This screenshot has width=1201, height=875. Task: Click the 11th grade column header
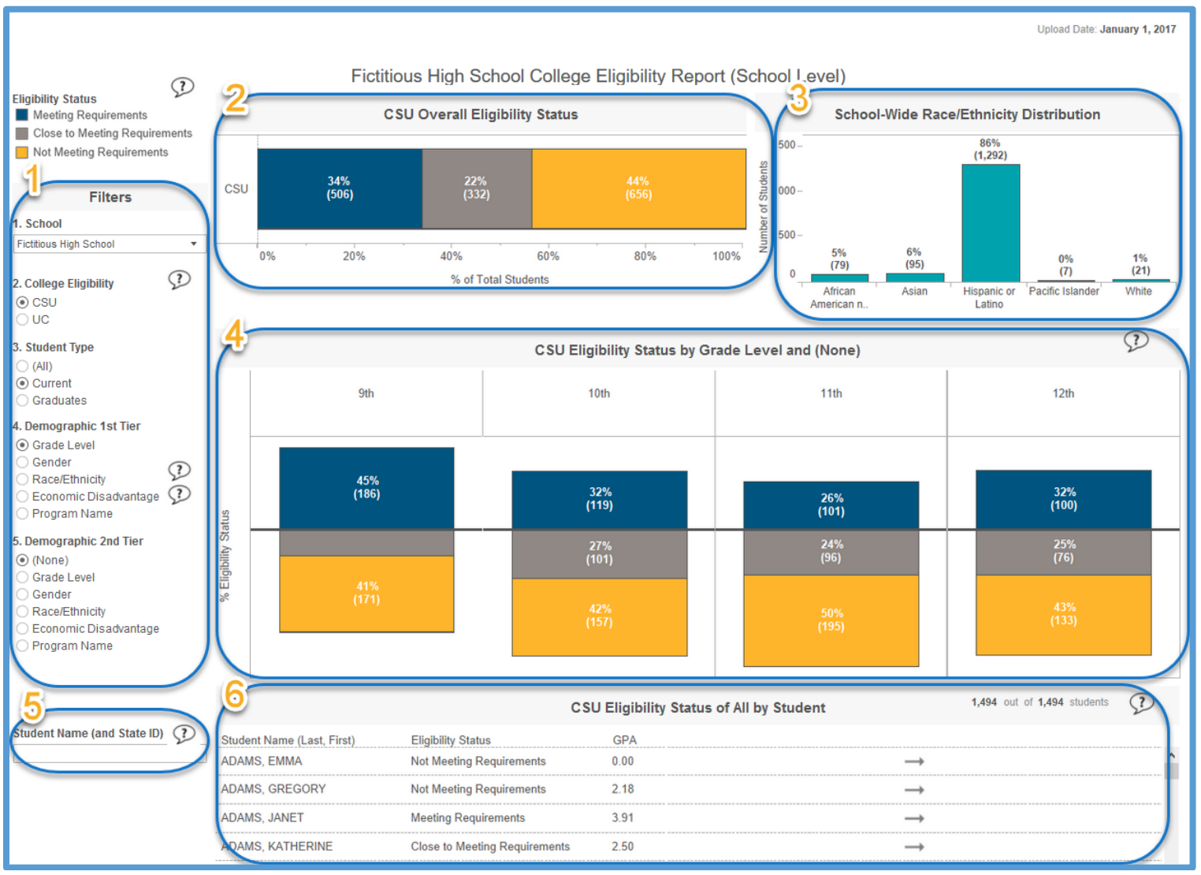pyautogui.click(x=831, y=394)
